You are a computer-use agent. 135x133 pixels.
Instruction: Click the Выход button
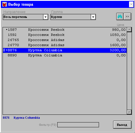click(x=122, y=125)
